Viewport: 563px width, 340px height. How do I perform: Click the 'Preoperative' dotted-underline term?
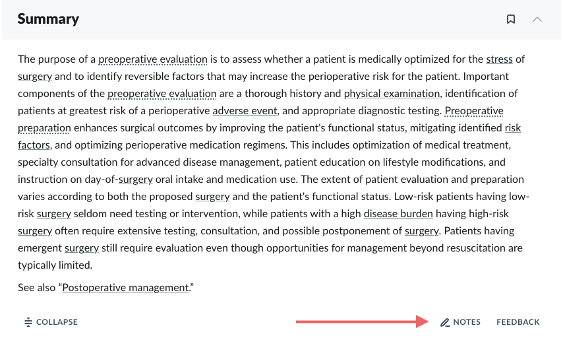[x=474, y=111]
